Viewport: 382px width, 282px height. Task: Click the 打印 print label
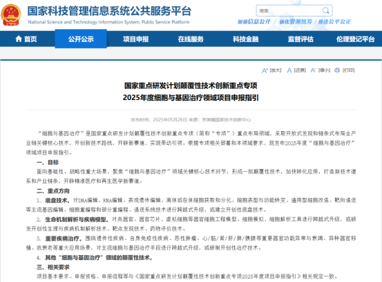pyautogui.click(x=348, y=70)
